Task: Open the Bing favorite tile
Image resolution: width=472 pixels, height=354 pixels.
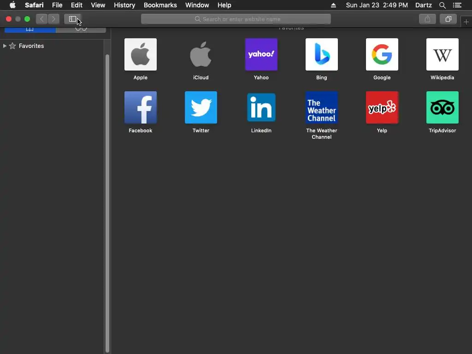Action: (x=321, y=54)
